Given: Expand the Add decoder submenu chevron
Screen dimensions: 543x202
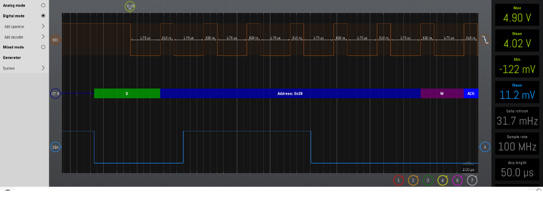Looking at the screenshot, I should pos(43,37).
